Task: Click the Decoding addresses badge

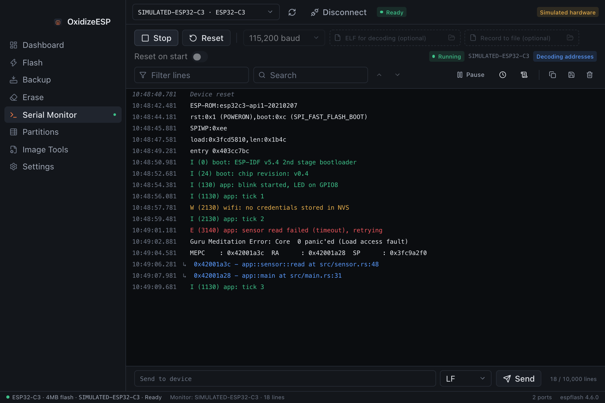Action: (x=565, y=56)
